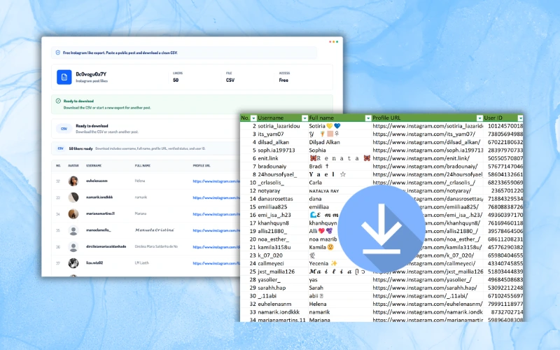Open euhelenasnm's avatar in the web table
This screenshot has width=560, height=350.
pyautogui.click(x=73, y=181)
